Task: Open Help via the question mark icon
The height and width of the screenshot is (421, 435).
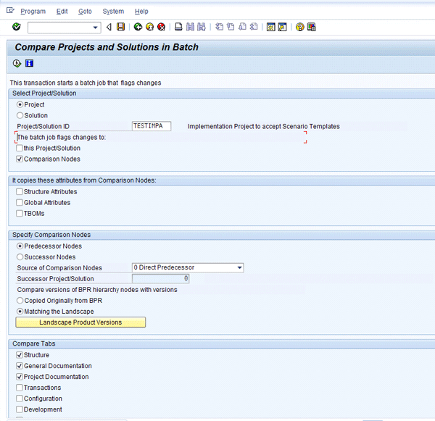Action: coord(299,28)
